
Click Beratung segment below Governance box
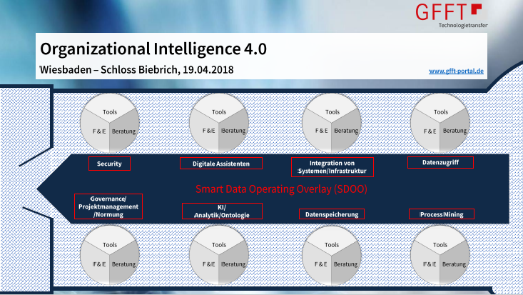pos(123,264)
